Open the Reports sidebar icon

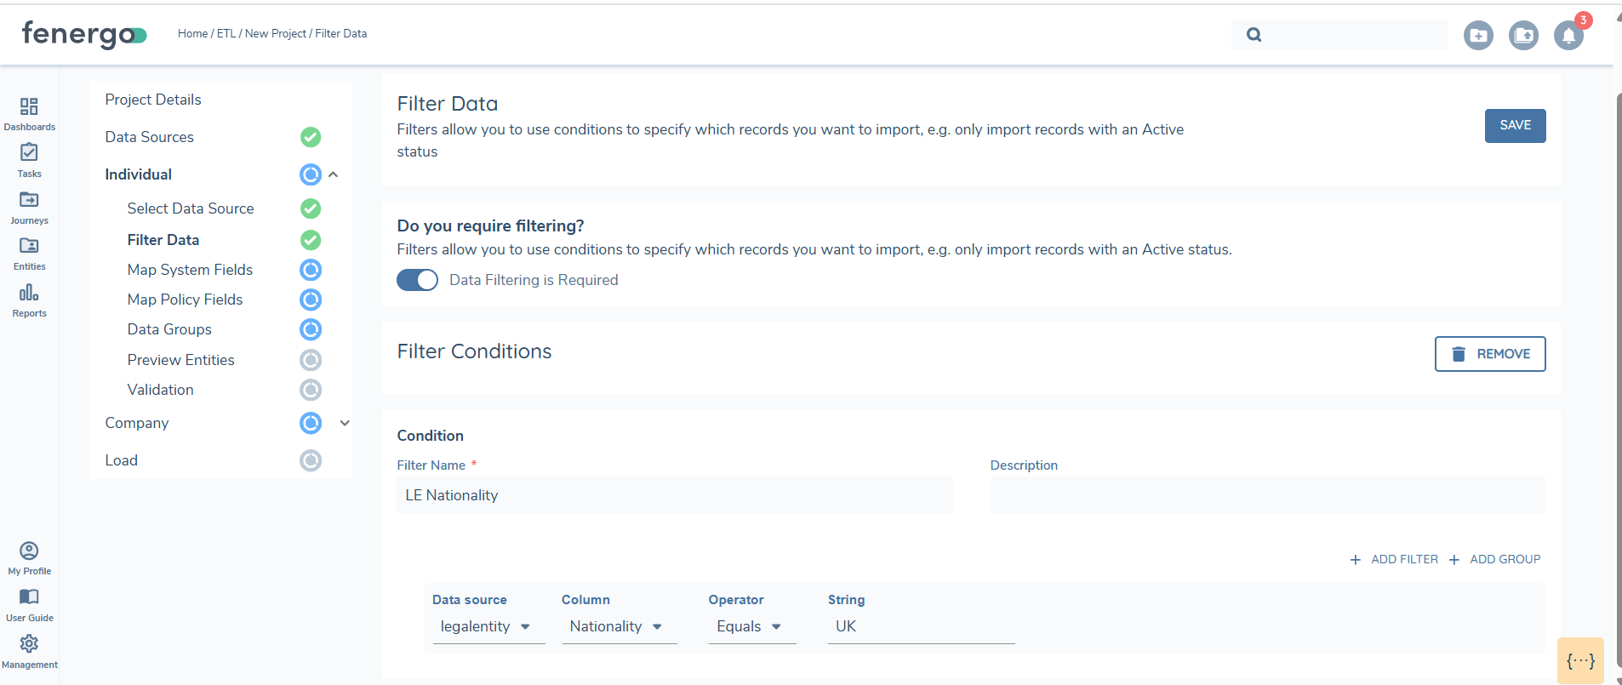click(x=29, y=294)
